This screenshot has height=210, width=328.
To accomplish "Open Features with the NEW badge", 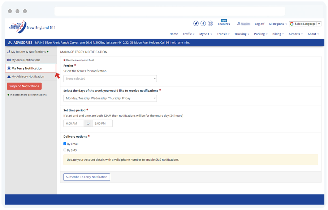I will tap(224, 24).
